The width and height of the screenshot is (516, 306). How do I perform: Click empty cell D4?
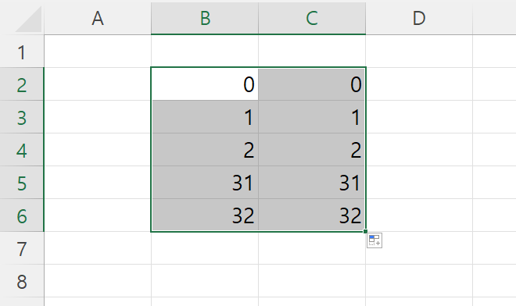(x=419, y=150)
